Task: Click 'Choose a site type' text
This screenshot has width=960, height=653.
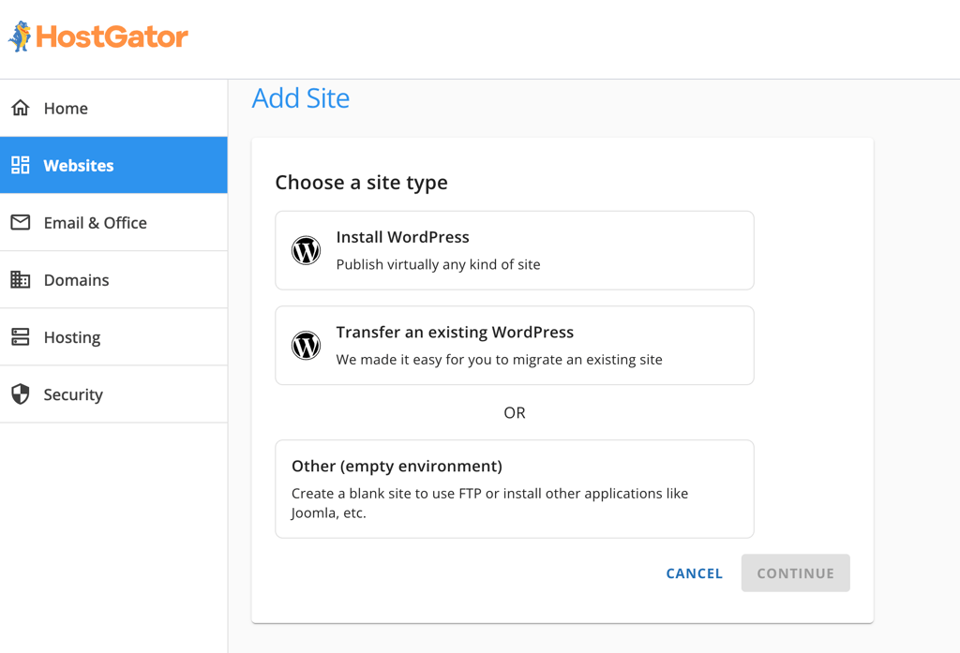Action: click(x=361, y=183)
